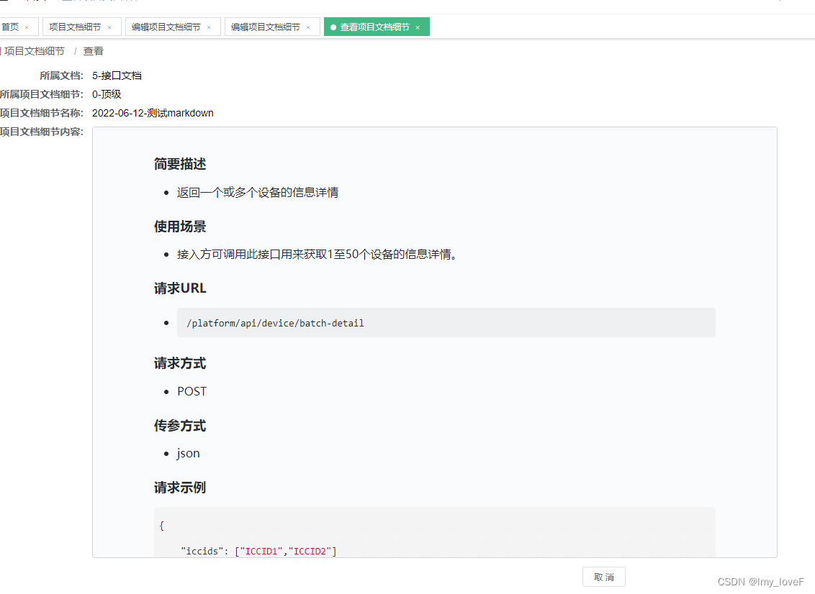Click the 查看 breadcrumb entry

pos(94,51)
